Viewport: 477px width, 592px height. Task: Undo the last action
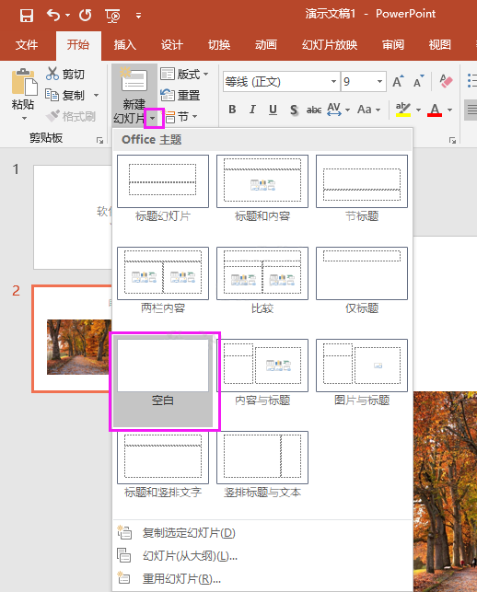coord(53,15)
